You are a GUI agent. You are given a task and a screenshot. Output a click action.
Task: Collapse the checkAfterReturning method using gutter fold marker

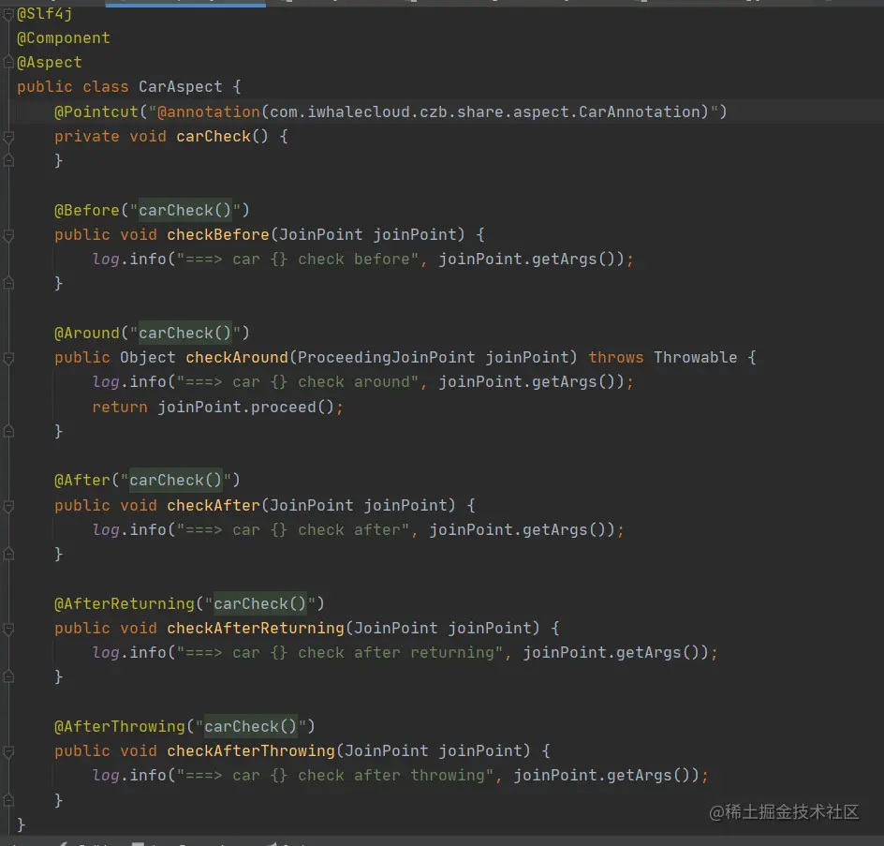pyautogui.click(x=8, y=629)
